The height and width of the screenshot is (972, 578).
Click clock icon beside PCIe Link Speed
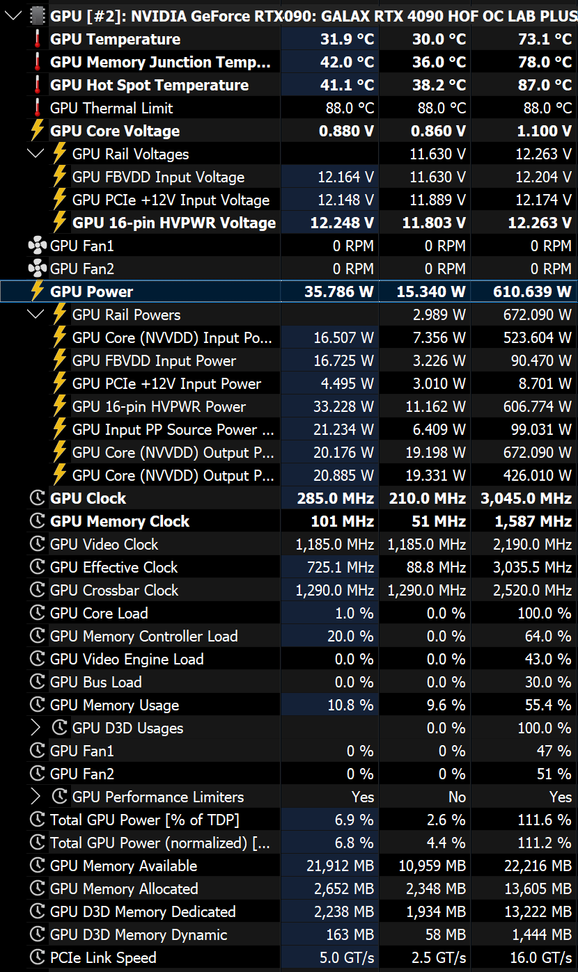click(x=37, y=957)
